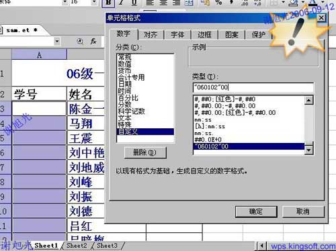
Task: Toggle bold formatting in the toolbar
Action: coord(108,3)
